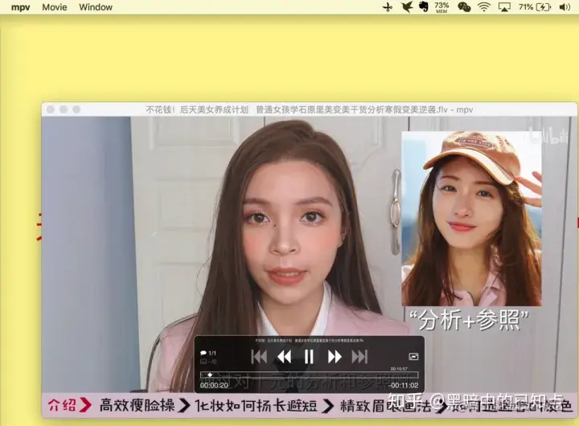Fast-forward with the double-right-arrow button
Image resolution: width=579 pixels, height=426 pixels.
tap(335, 357)
